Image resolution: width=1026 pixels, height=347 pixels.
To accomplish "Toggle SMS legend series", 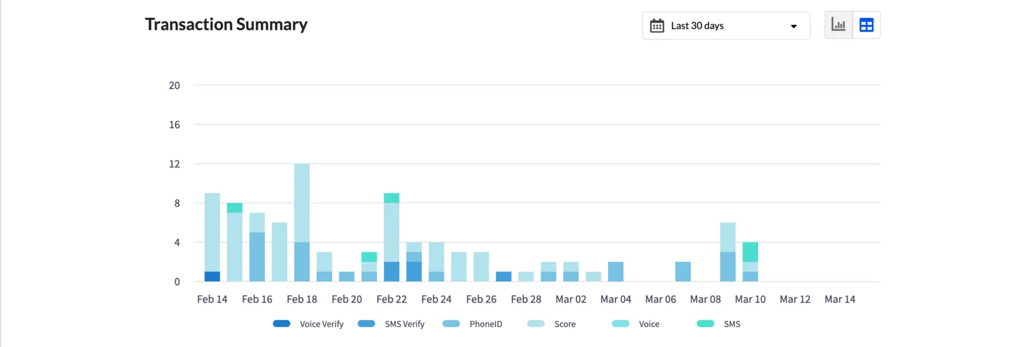I will click(x=718, y=324).
